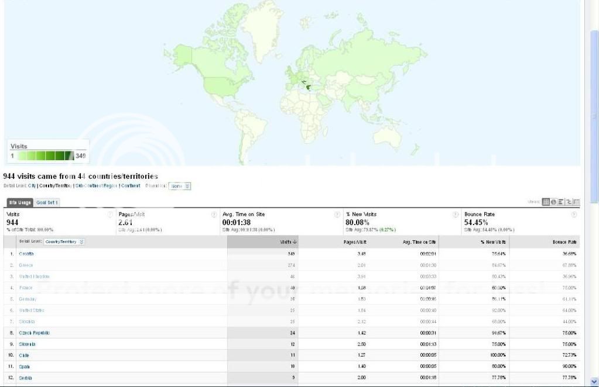Sort table by Bounce Rate column header

coord(564,242)
